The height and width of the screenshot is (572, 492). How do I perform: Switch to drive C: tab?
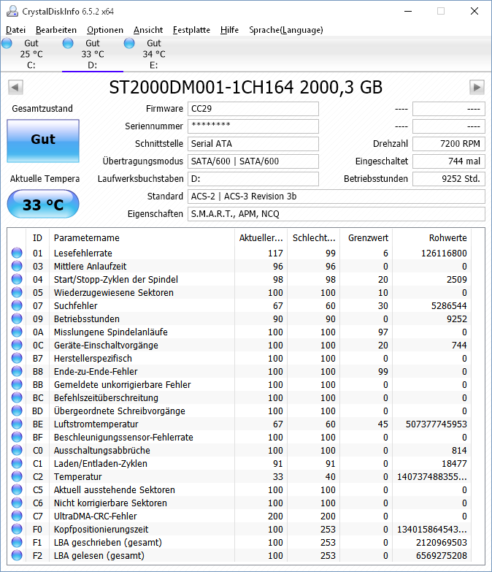coord(31,54)
